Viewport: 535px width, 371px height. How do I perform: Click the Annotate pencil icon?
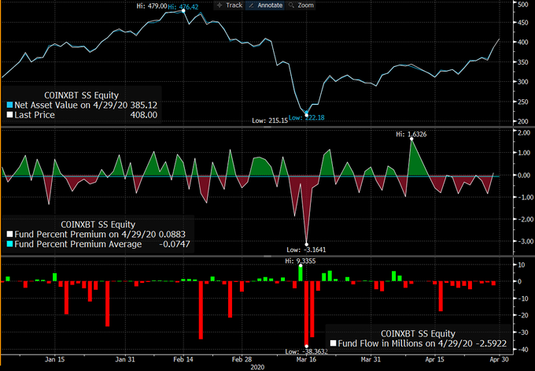[x=253, y=5]
